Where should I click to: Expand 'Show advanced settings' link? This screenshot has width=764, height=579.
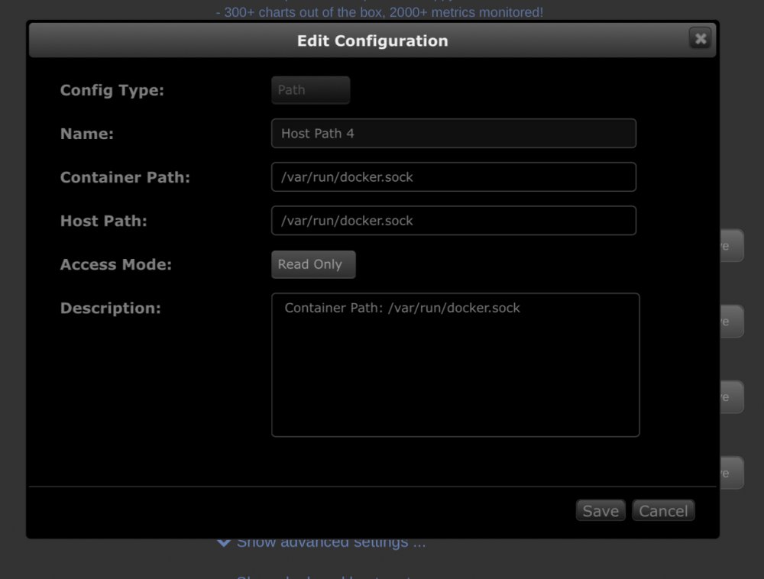pyautogui.click(x=322, y=542)
